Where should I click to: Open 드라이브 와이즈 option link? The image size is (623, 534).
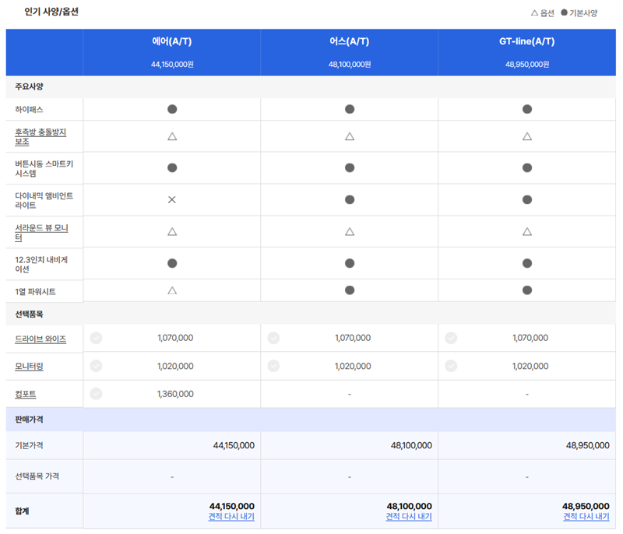(x=40, y=339)
